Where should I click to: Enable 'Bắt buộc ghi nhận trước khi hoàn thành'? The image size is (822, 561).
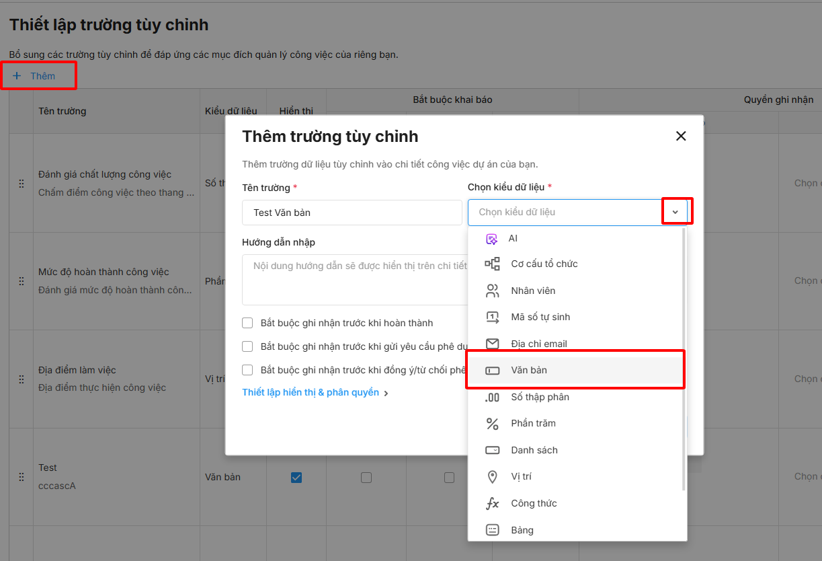(247, 323)
